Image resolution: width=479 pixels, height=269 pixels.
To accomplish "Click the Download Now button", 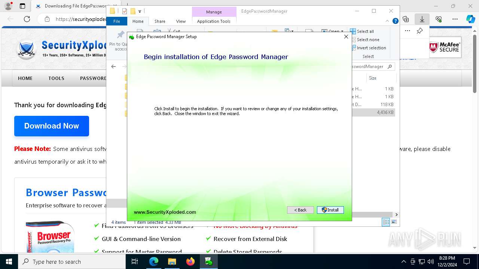I will (x=52, y=126).
